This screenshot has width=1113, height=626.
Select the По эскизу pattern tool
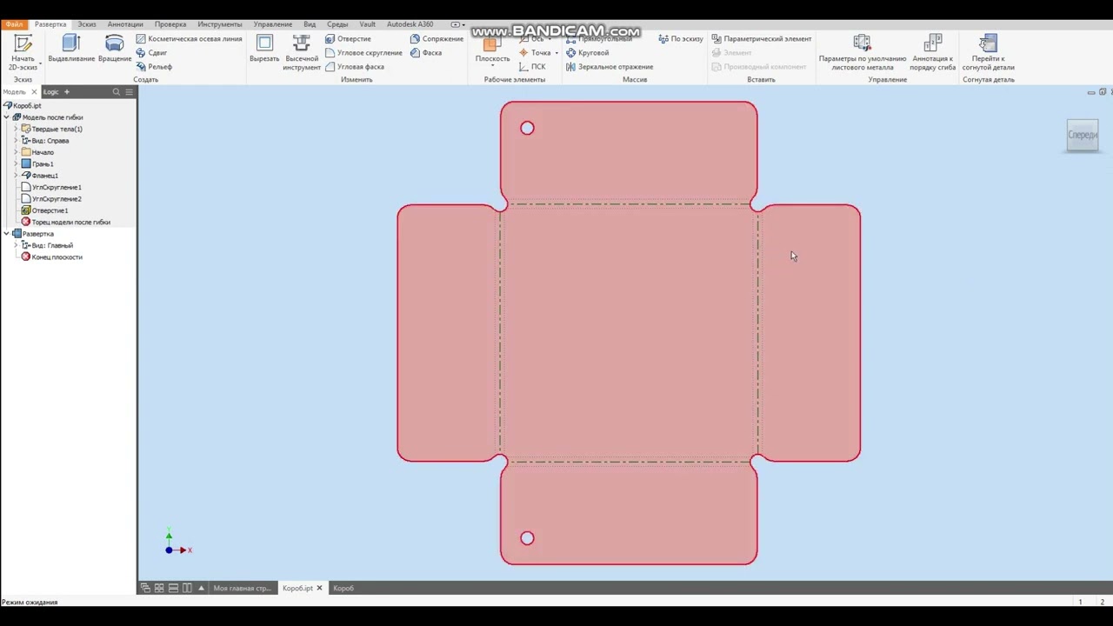pos(681,38)
